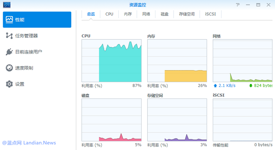Image resolution: width=275 pixels, height=150 pixels.
Task: Click the Resource Monitor app icon in title bar
Action: (7, 5)
